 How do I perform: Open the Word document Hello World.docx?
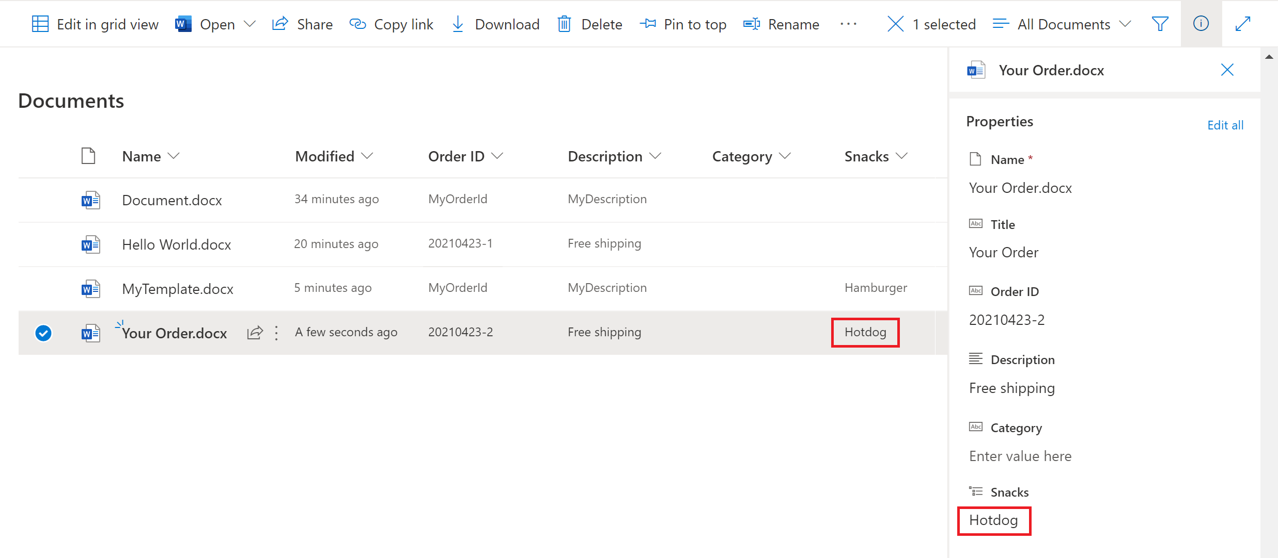(177, 242)
